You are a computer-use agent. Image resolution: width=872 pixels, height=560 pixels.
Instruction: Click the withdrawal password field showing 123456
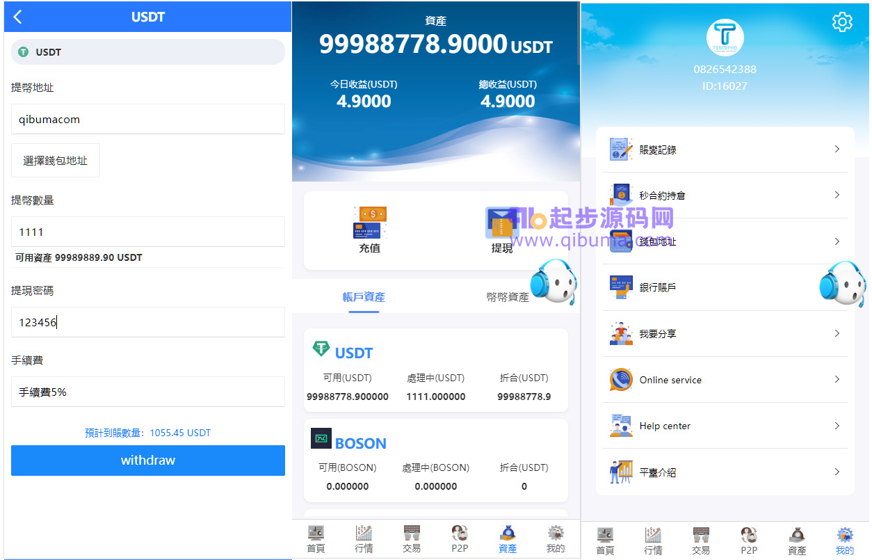coord(148,322)
